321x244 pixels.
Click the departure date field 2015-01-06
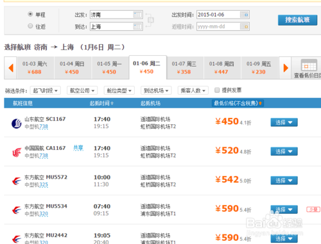click(223, 15)
